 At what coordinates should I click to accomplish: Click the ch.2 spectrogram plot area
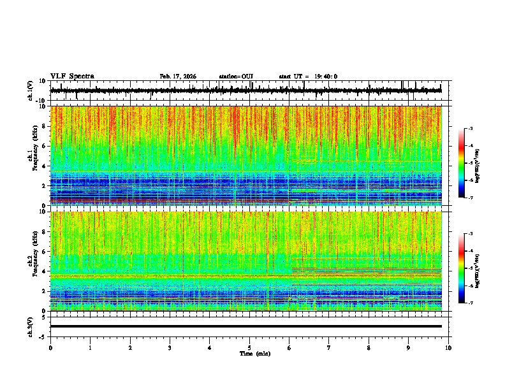point(246,261)
